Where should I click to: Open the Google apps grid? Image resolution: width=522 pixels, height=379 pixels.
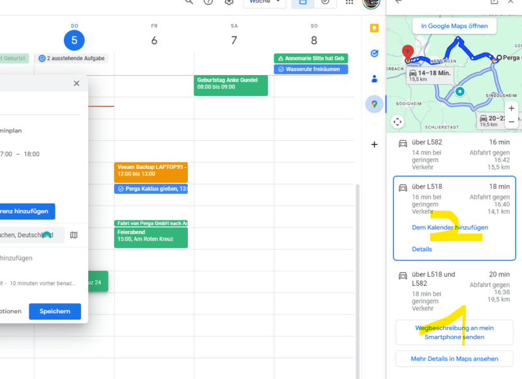350,2
